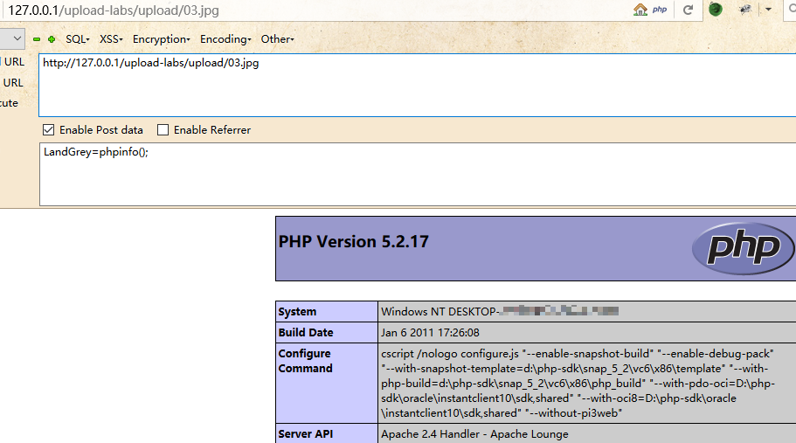Click the Firebug bug icon
The image size is (796, 443).
(745, 9)
